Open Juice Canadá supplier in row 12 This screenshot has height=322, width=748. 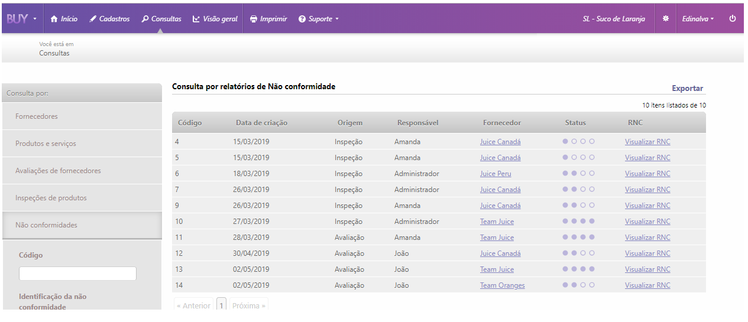(500, 253)
